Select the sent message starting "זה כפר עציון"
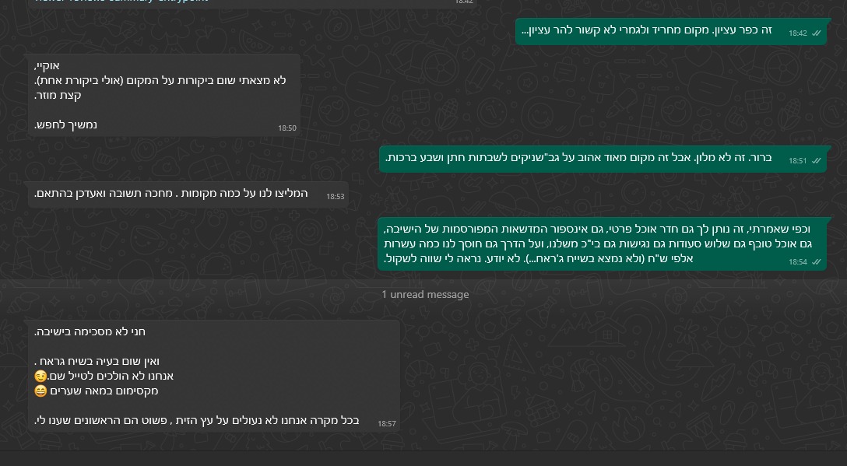Viewport: 847px width, 466px height. click(646, 31)
